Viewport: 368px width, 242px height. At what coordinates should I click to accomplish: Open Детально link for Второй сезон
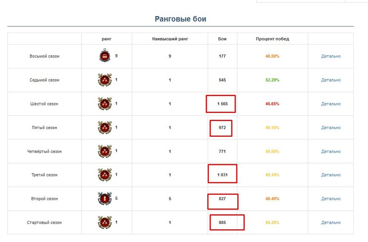[331, 199]
